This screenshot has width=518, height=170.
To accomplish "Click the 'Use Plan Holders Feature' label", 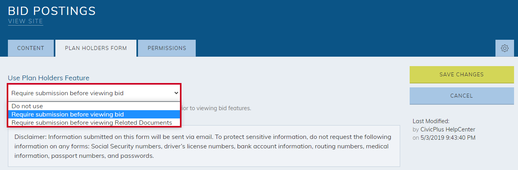I will tap(49, 78).
